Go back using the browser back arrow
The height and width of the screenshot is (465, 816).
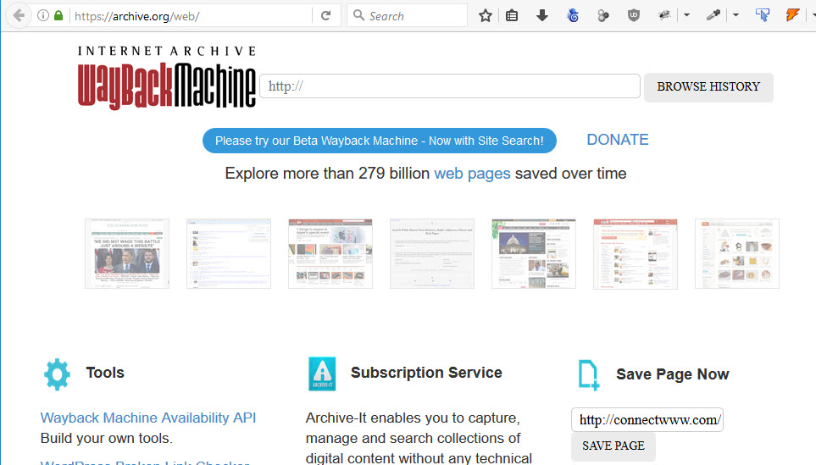[x=19, y=15]
